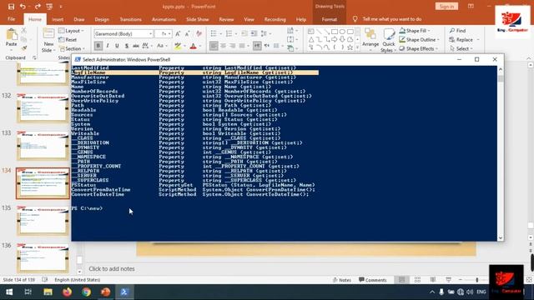
Task: Go to the Transitions tab
Action: pos(130,19)
